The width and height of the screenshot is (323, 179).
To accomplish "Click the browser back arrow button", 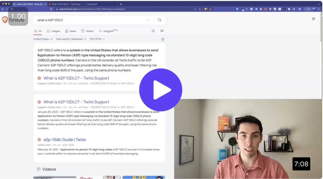I will click(2, 9).
